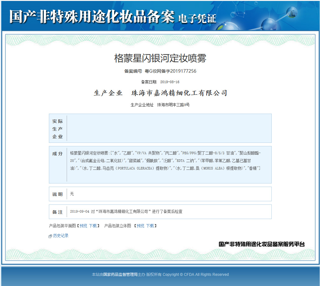Image resolution: width=320 pixels, height=286 pixels.
Task: Preview the product packaging 3D image
Action: point(140,226)
